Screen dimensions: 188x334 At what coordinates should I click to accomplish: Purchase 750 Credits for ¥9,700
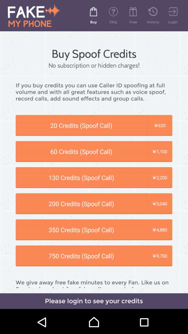(81, 256)
